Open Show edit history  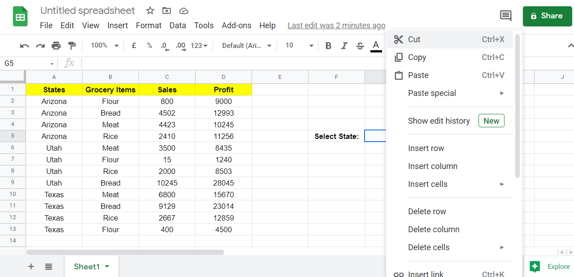[x=439, y=121]
